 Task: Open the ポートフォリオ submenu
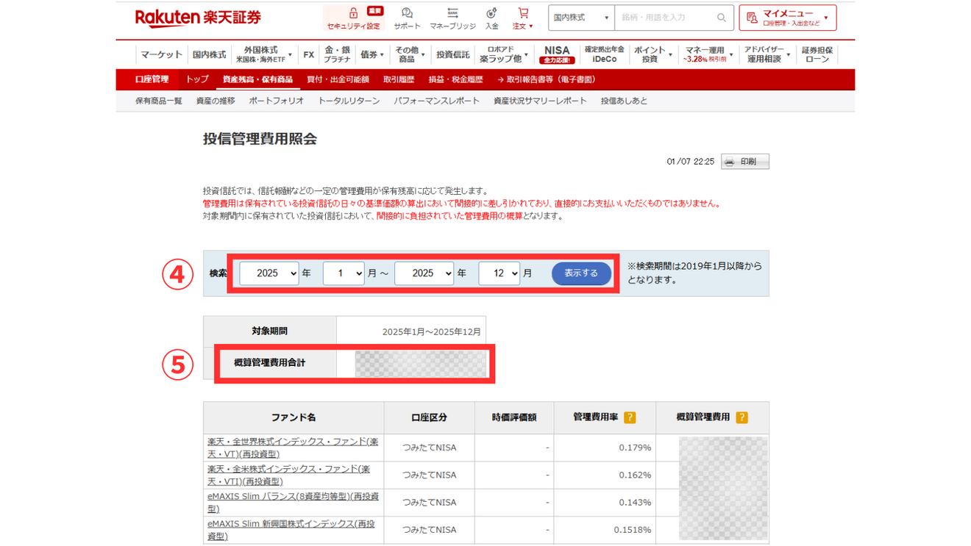click(276, 101)
